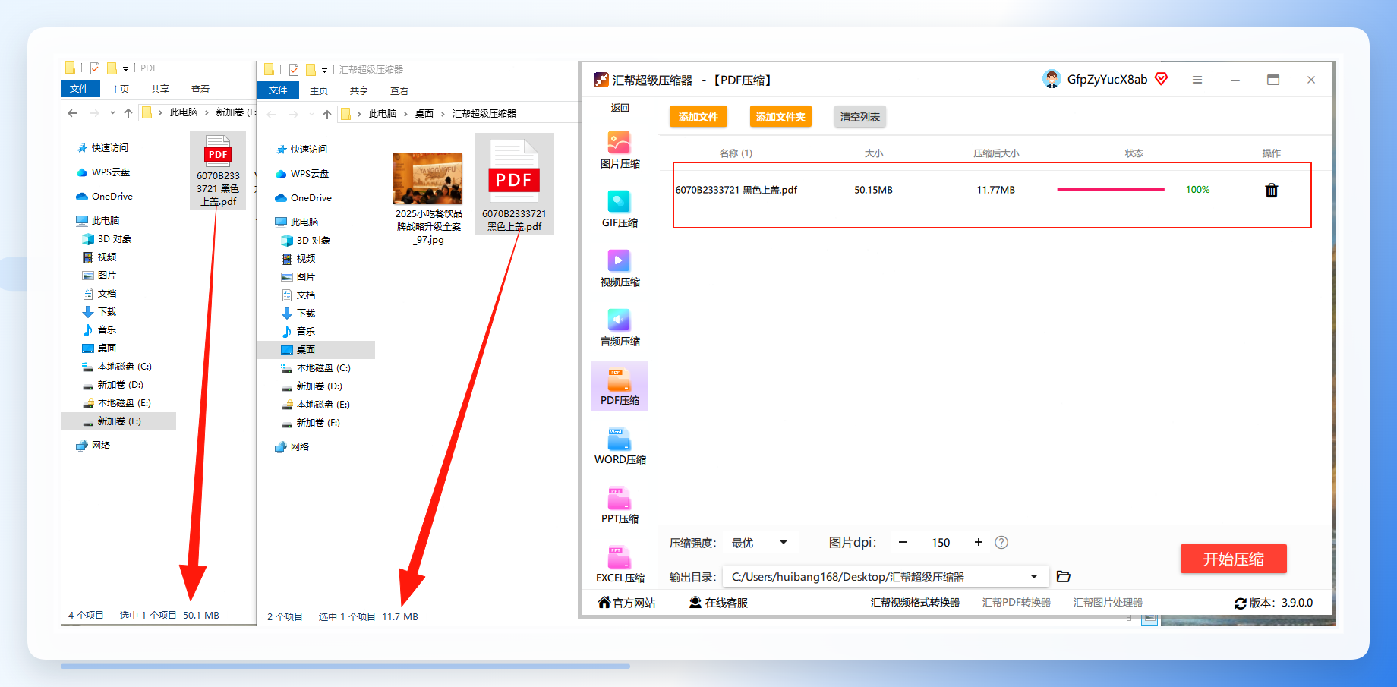1397x687 pixels.
Task: Open 输出目录 path dropdown
Action: pos(885,577)
